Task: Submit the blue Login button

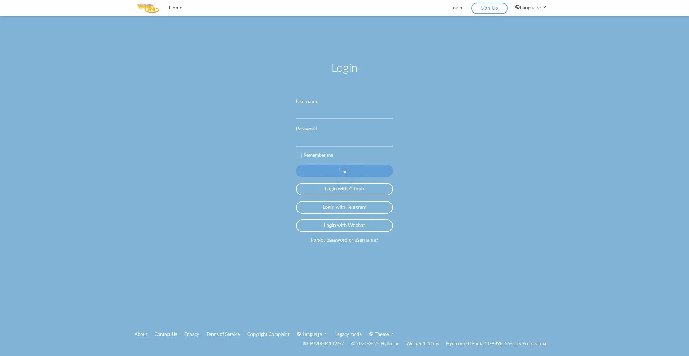Action: coord(344,171)
